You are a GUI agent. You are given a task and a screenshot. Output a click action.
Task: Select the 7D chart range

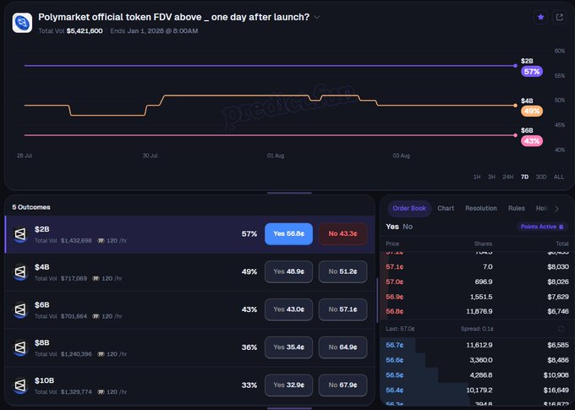(525, 177)
